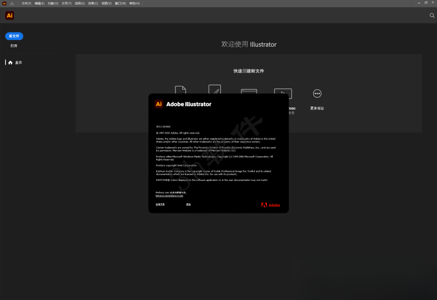Open the 对象(O) menu
This screenshot has width=437, height=300.
[x=53, y=3]
